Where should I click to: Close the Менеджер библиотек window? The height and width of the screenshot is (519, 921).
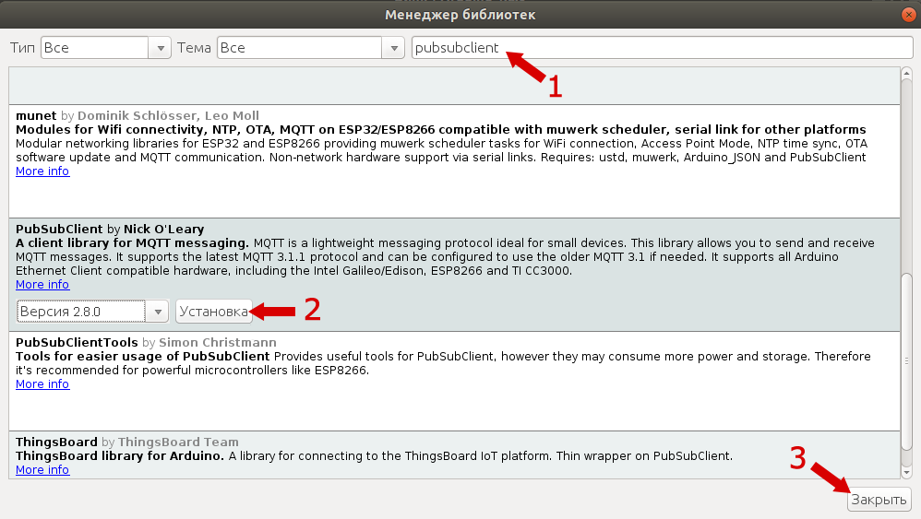click(x=909, y=15)
